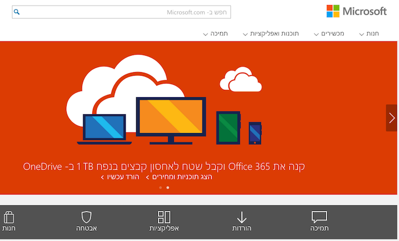Expand the מכשירים navigation menu
The height and width of the screenshot is (241, 399).
(329, 34)
